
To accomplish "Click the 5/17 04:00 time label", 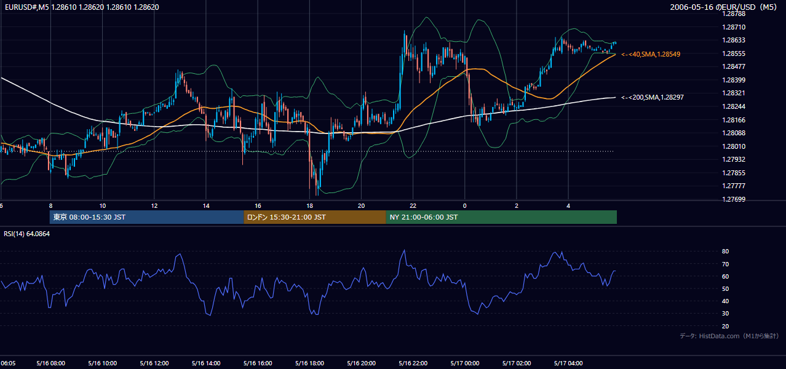I will coord(568,363).
